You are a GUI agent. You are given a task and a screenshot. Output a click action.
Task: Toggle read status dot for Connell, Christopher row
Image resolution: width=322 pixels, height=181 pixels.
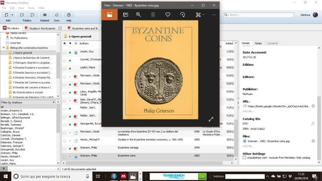pyautogui.click(x=70, y=61)
